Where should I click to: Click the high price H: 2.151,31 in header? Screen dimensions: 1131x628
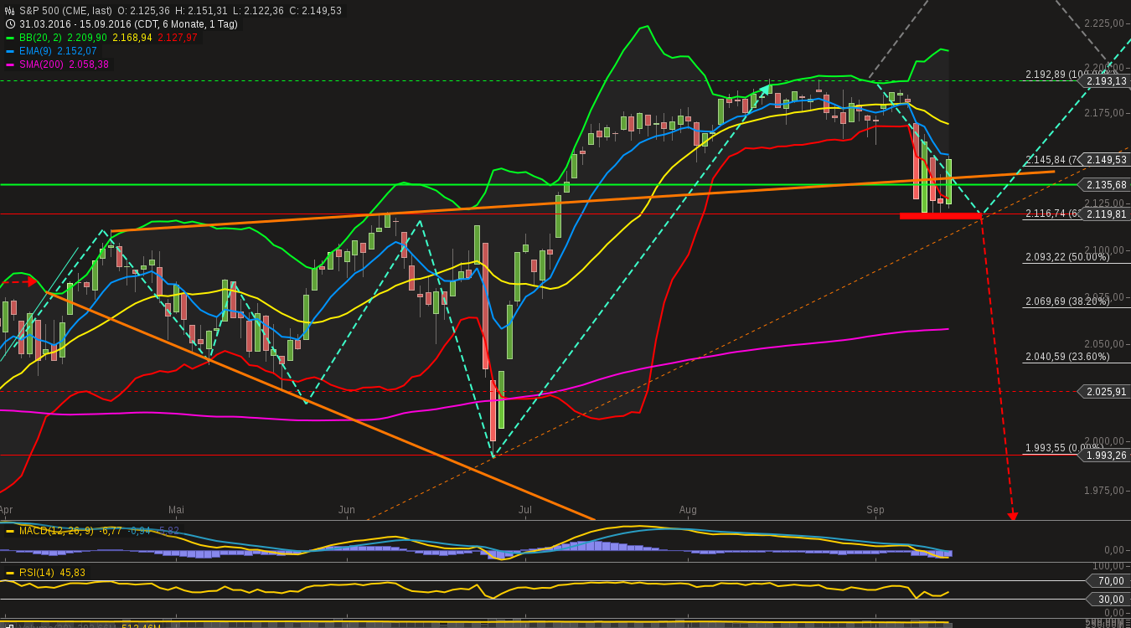pos(201,11)
